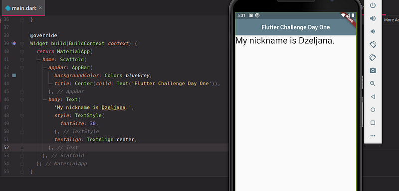Tap the emulator home circle button
Image resolution: width=399 pixels, height=191 pixels.
tap(373, 110)
